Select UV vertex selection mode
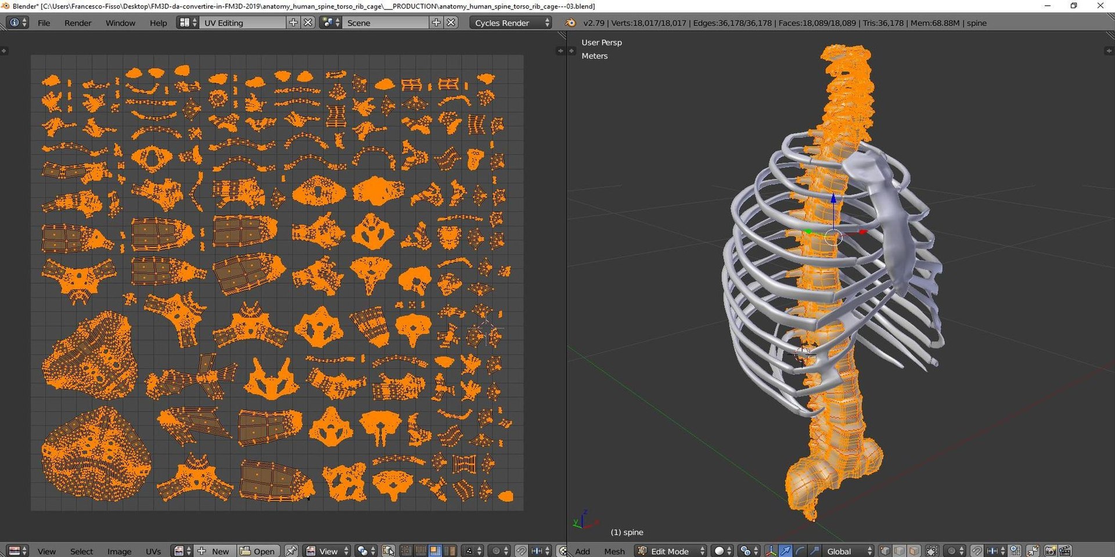The image size is (1115, 557). 407,551
